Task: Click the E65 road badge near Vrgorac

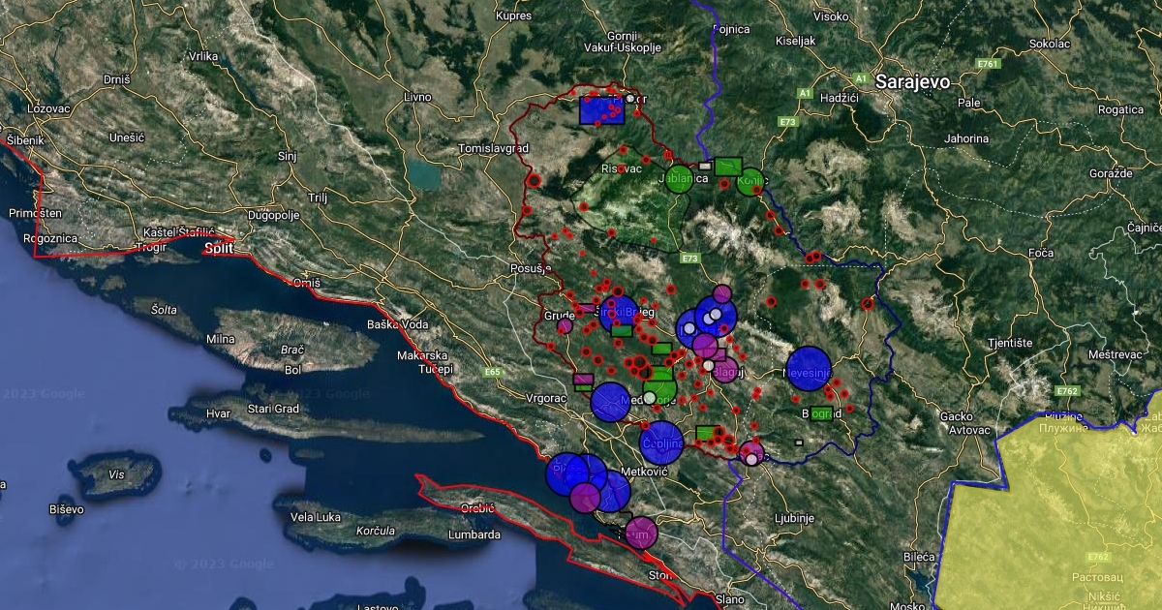Action: (494, 372)
